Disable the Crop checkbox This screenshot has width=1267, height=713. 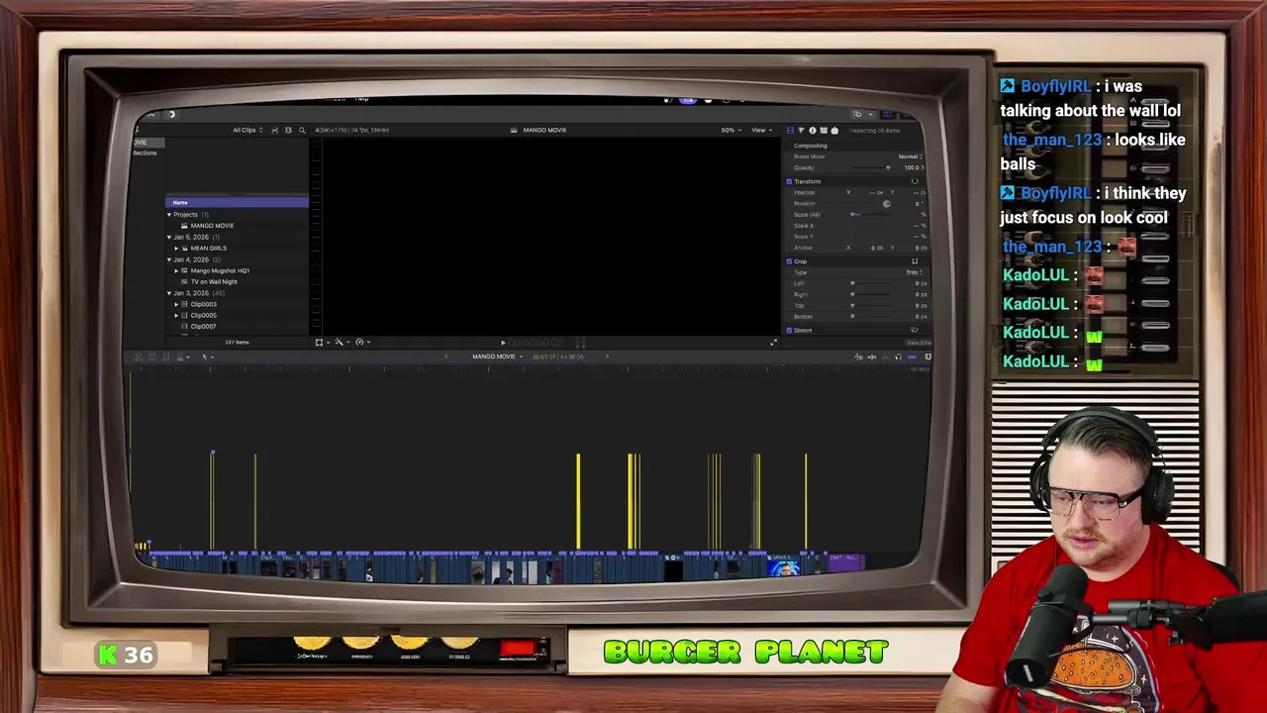click(789, 261)
